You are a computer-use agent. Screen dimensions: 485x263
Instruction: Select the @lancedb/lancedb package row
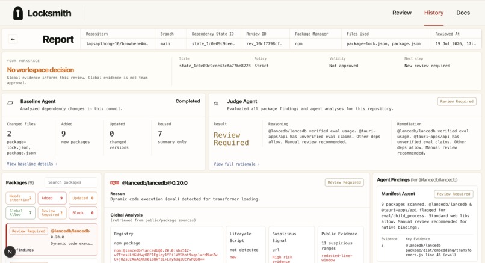point(51,240)
